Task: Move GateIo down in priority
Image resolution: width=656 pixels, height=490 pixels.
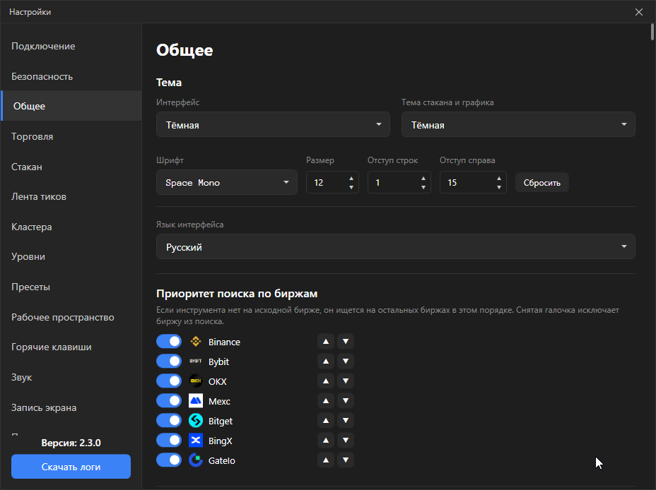Action: [x=346, y=460]
